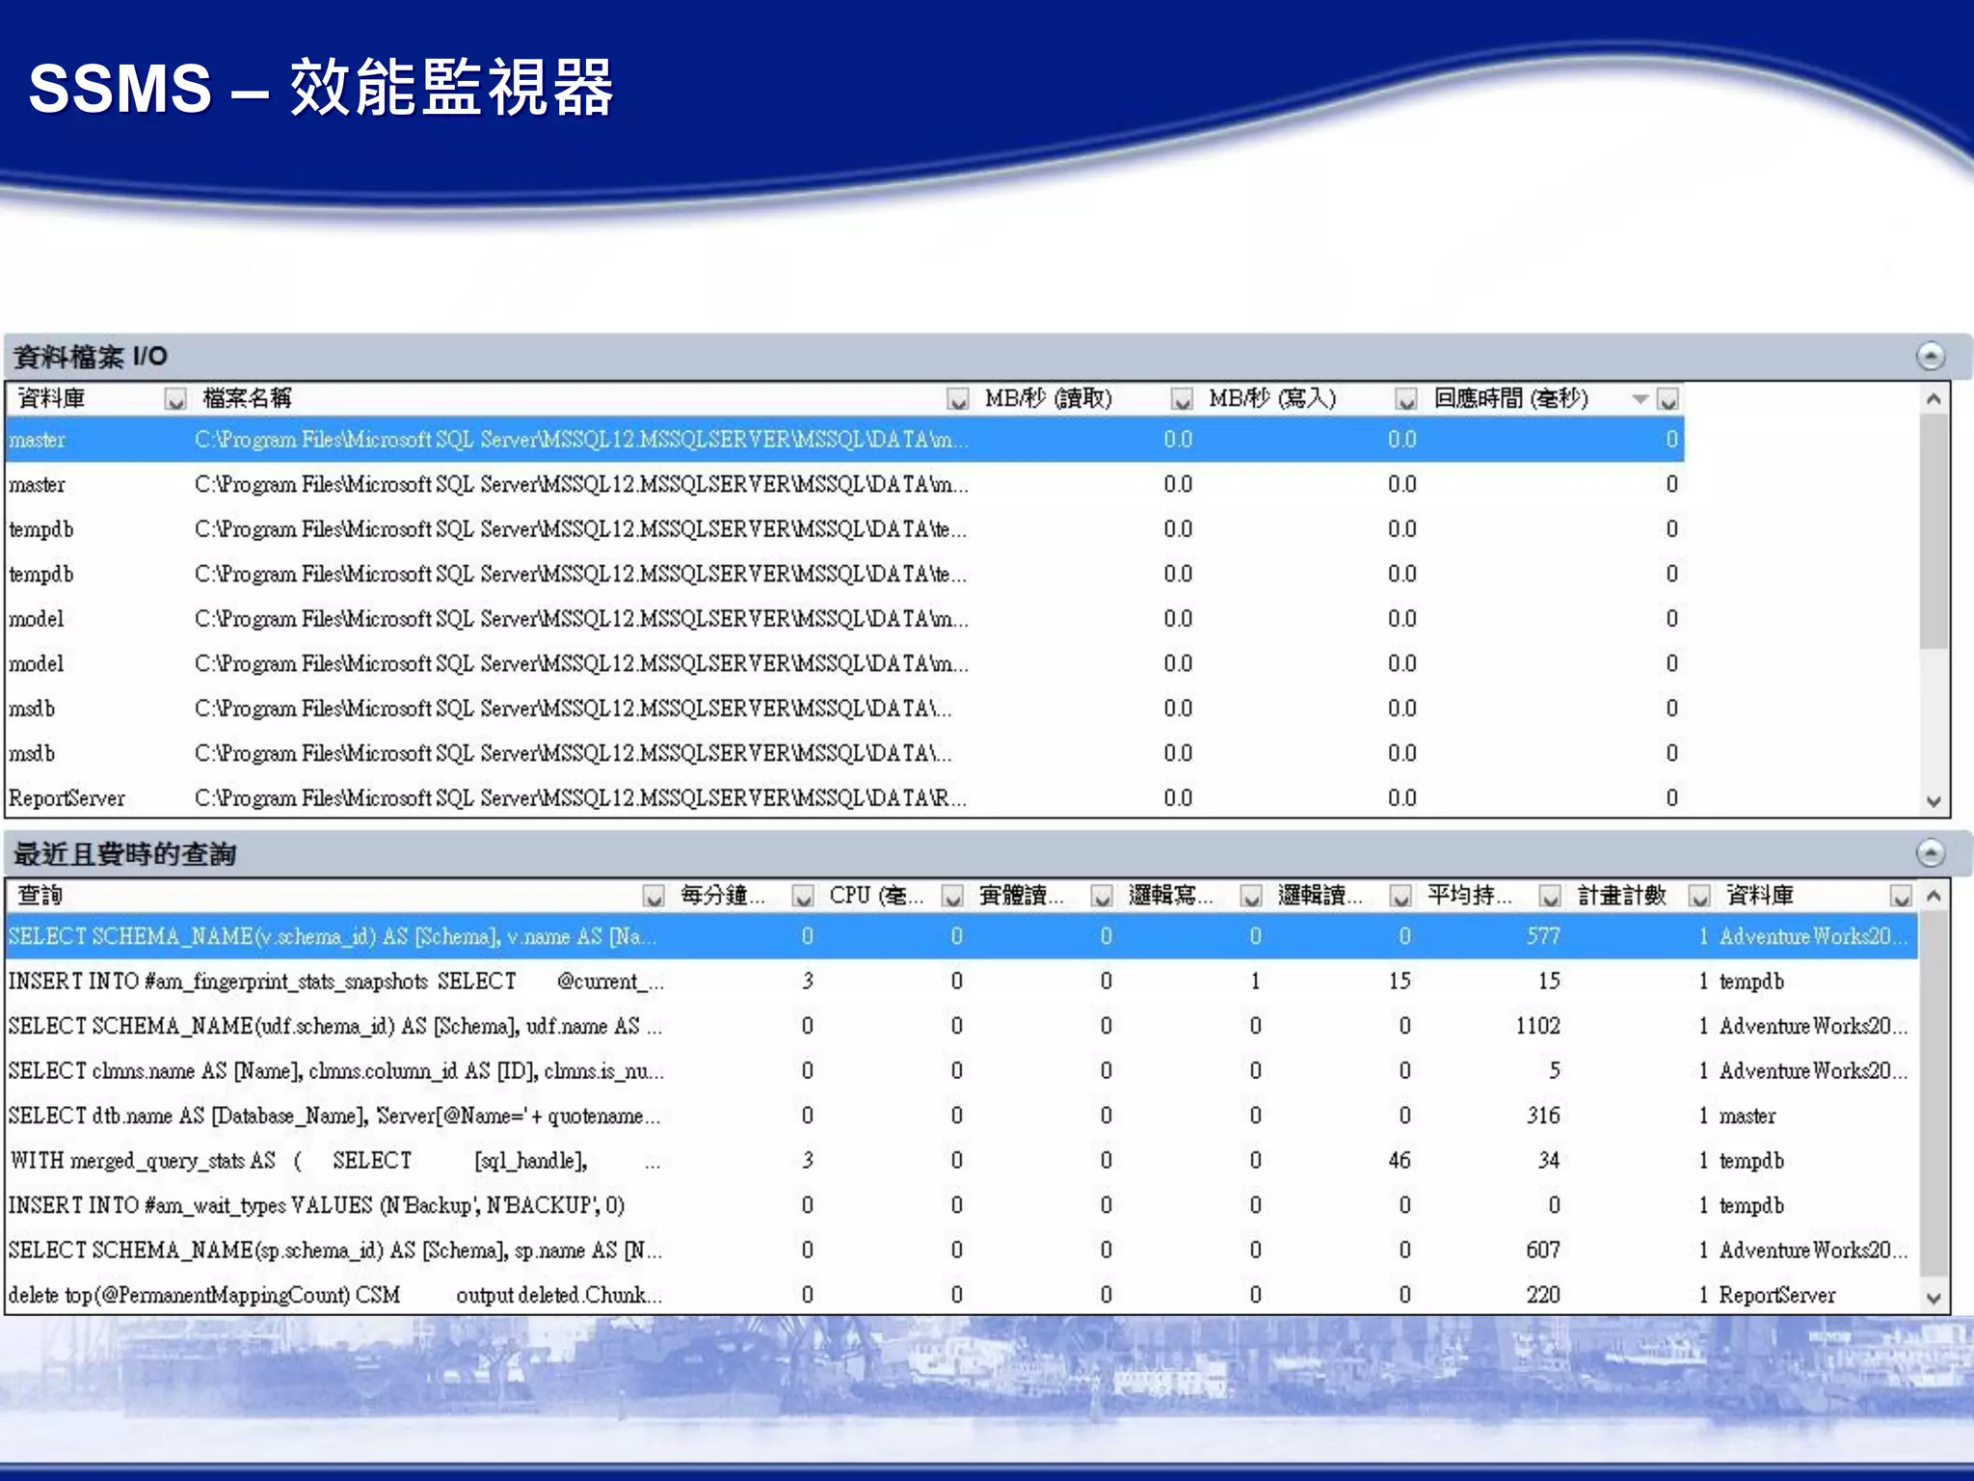Open filter dropdown for 資料庫 column in file I/O
The image size is (1974, 1481).
175,398
